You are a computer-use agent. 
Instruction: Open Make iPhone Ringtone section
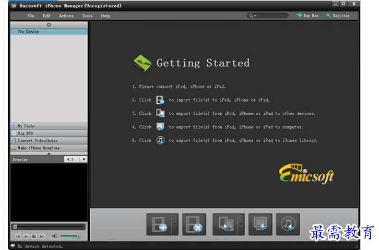tap(49, 148)
